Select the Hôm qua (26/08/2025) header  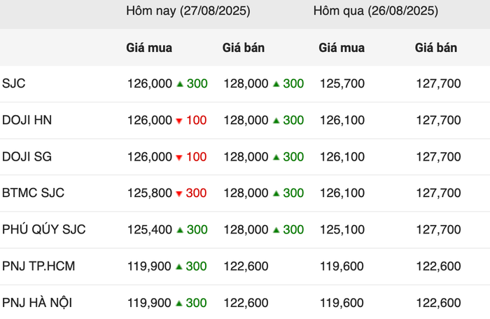pyautogui.click(x=376, y=11)
